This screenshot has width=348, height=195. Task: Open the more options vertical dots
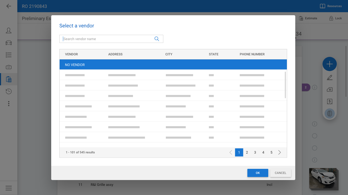click(9, 104)
